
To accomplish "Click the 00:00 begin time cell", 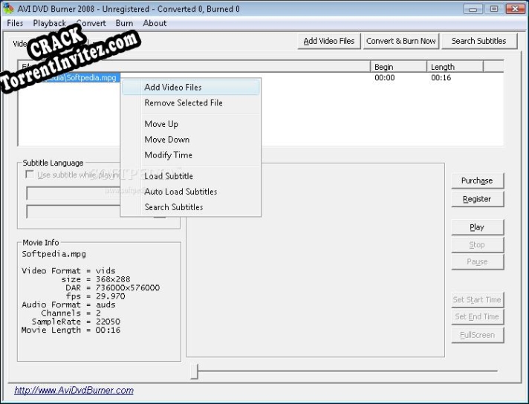I will click(385, 78).
